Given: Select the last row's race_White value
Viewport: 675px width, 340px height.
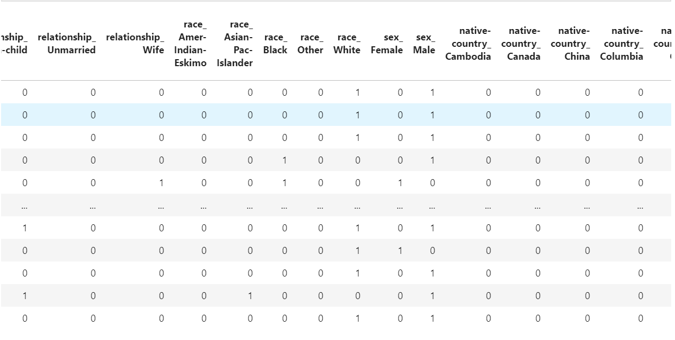Looking at the screenshot, I should (x=357, y=318).
